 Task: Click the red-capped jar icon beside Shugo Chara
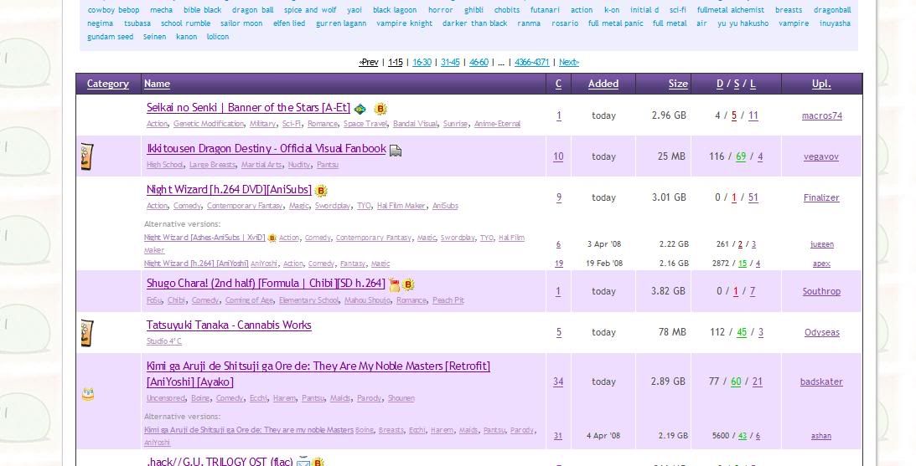395,285
